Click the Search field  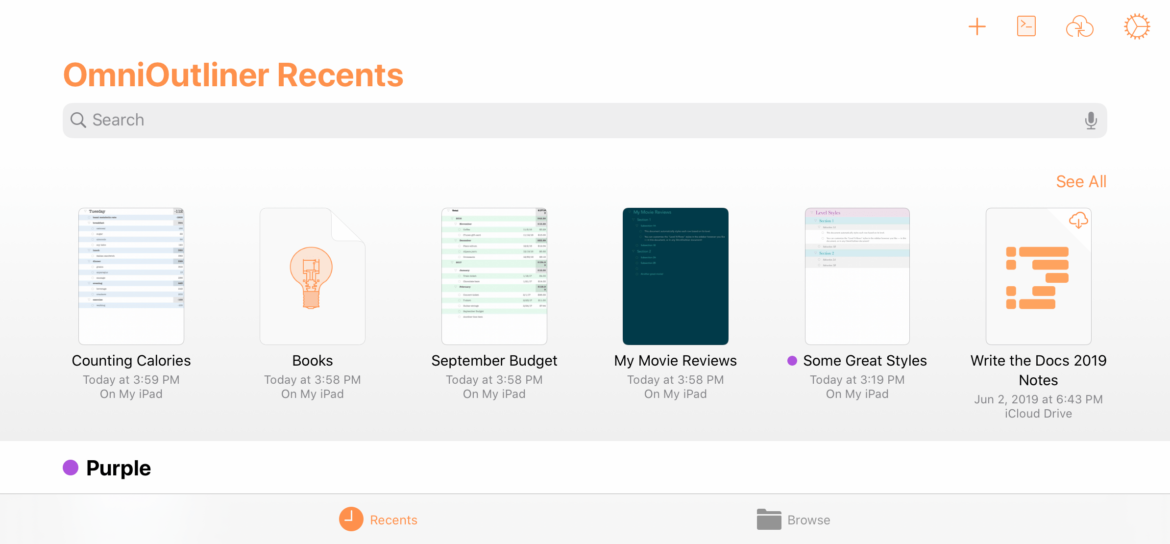click(x=585, y=121)
